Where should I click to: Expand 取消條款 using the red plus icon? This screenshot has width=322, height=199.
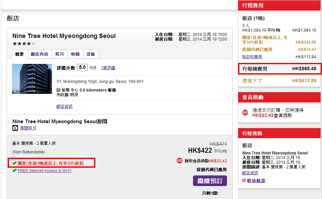[244, 181]
